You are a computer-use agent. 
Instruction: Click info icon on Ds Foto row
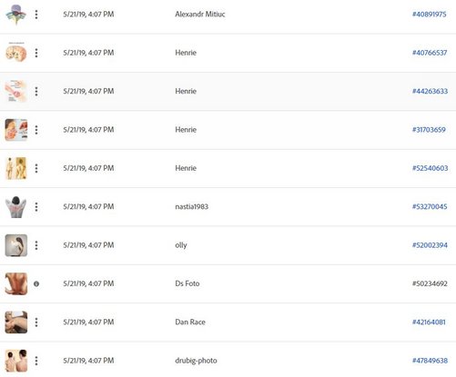[36, 283]
